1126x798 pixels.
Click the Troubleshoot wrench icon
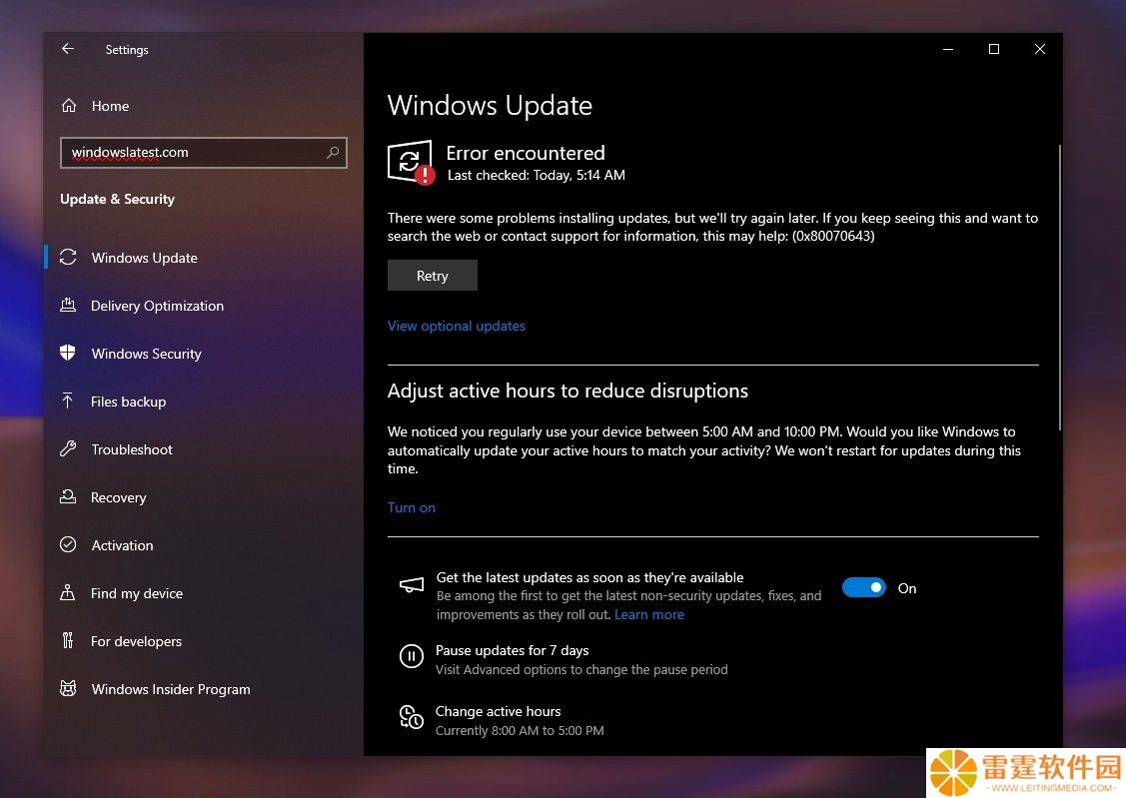point(68,448)
